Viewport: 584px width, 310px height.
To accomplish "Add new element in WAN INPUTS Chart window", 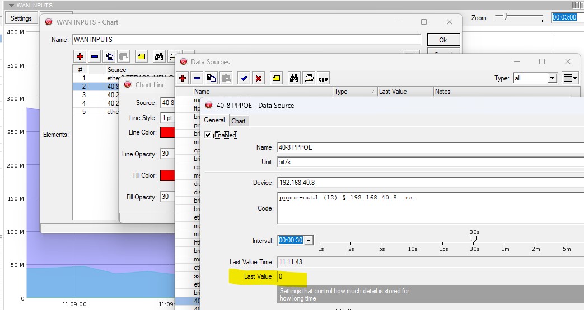I will coord(80,56).
